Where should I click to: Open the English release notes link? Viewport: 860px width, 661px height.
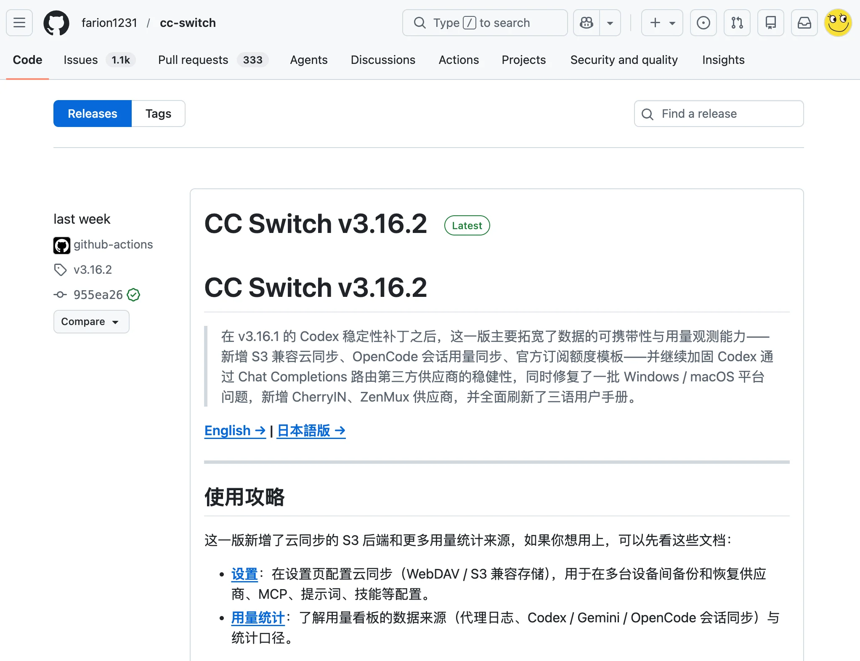coord(235,431)
